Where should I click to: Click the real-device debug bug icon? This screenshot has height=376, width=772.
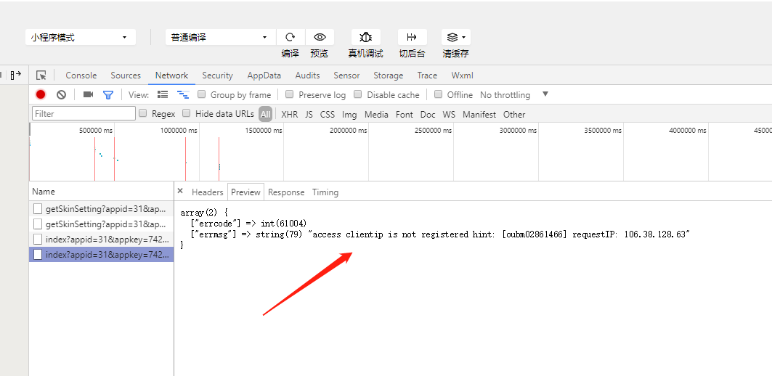(x=365, y=37)
